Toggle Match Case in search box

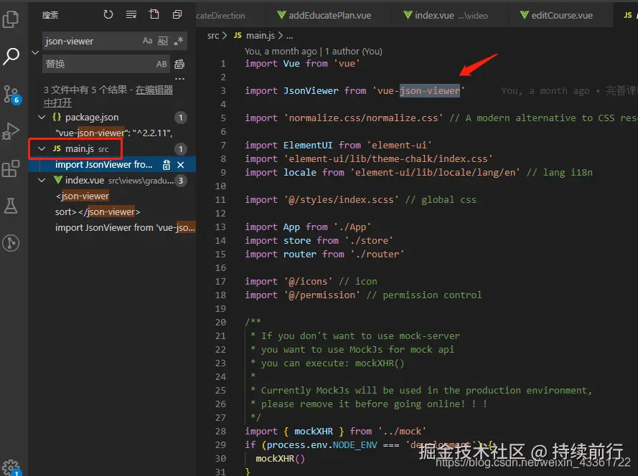pos(147,41)
